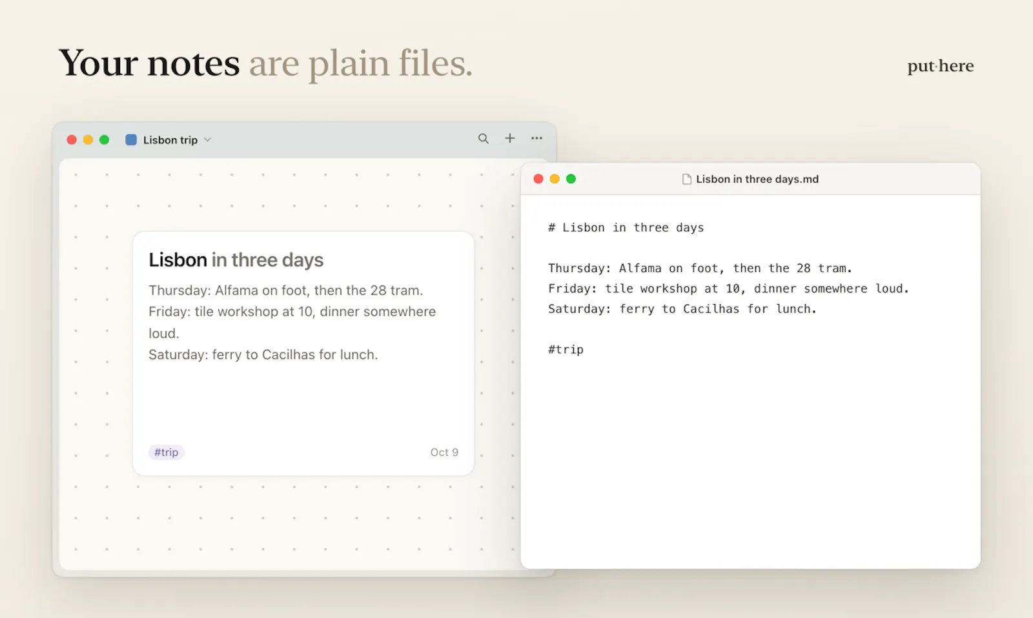Click the 'Friday: tile workshop' line in markdown file
Viewport: 1033px width, 618px height.
(x=729, y=289)
